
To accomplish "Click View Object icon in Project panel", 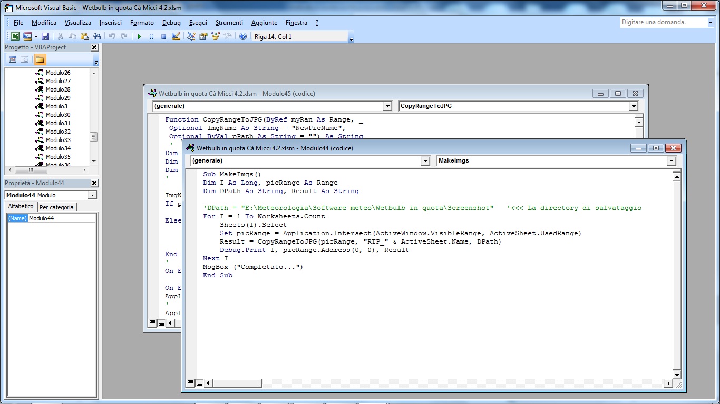I will coord(25,59).
